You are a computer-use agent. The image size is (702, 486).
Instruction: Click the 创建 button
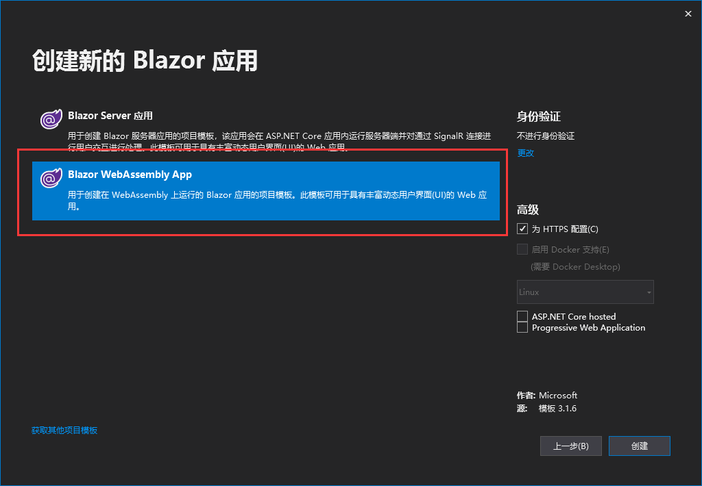pos(640,446)
